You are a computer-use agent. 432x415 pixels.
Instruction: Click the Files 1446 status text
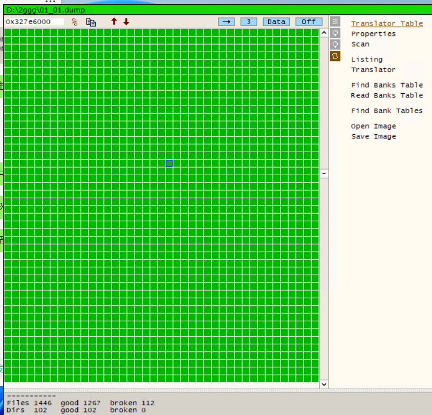29,403
